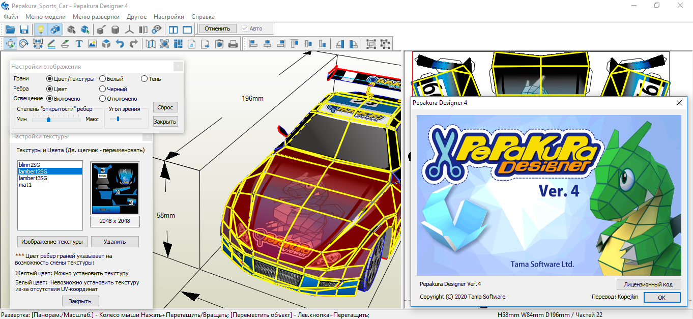Select the text tool T icon
Viewport: 693px width, 319px height.
click(x=79, y=44)
